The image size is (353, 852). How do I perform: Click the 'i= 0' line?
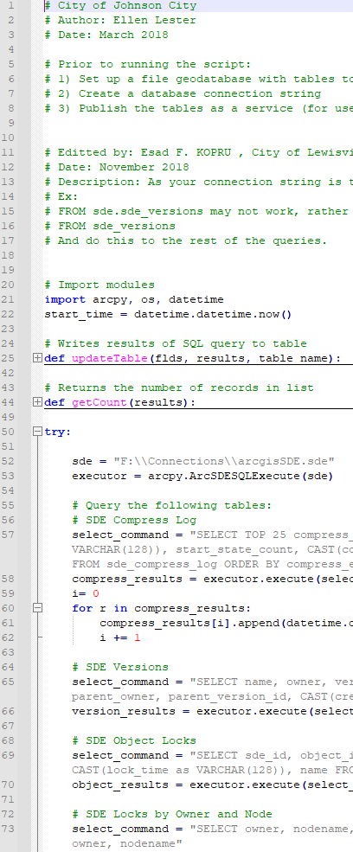pyautogui.click(x=86, y=593)
